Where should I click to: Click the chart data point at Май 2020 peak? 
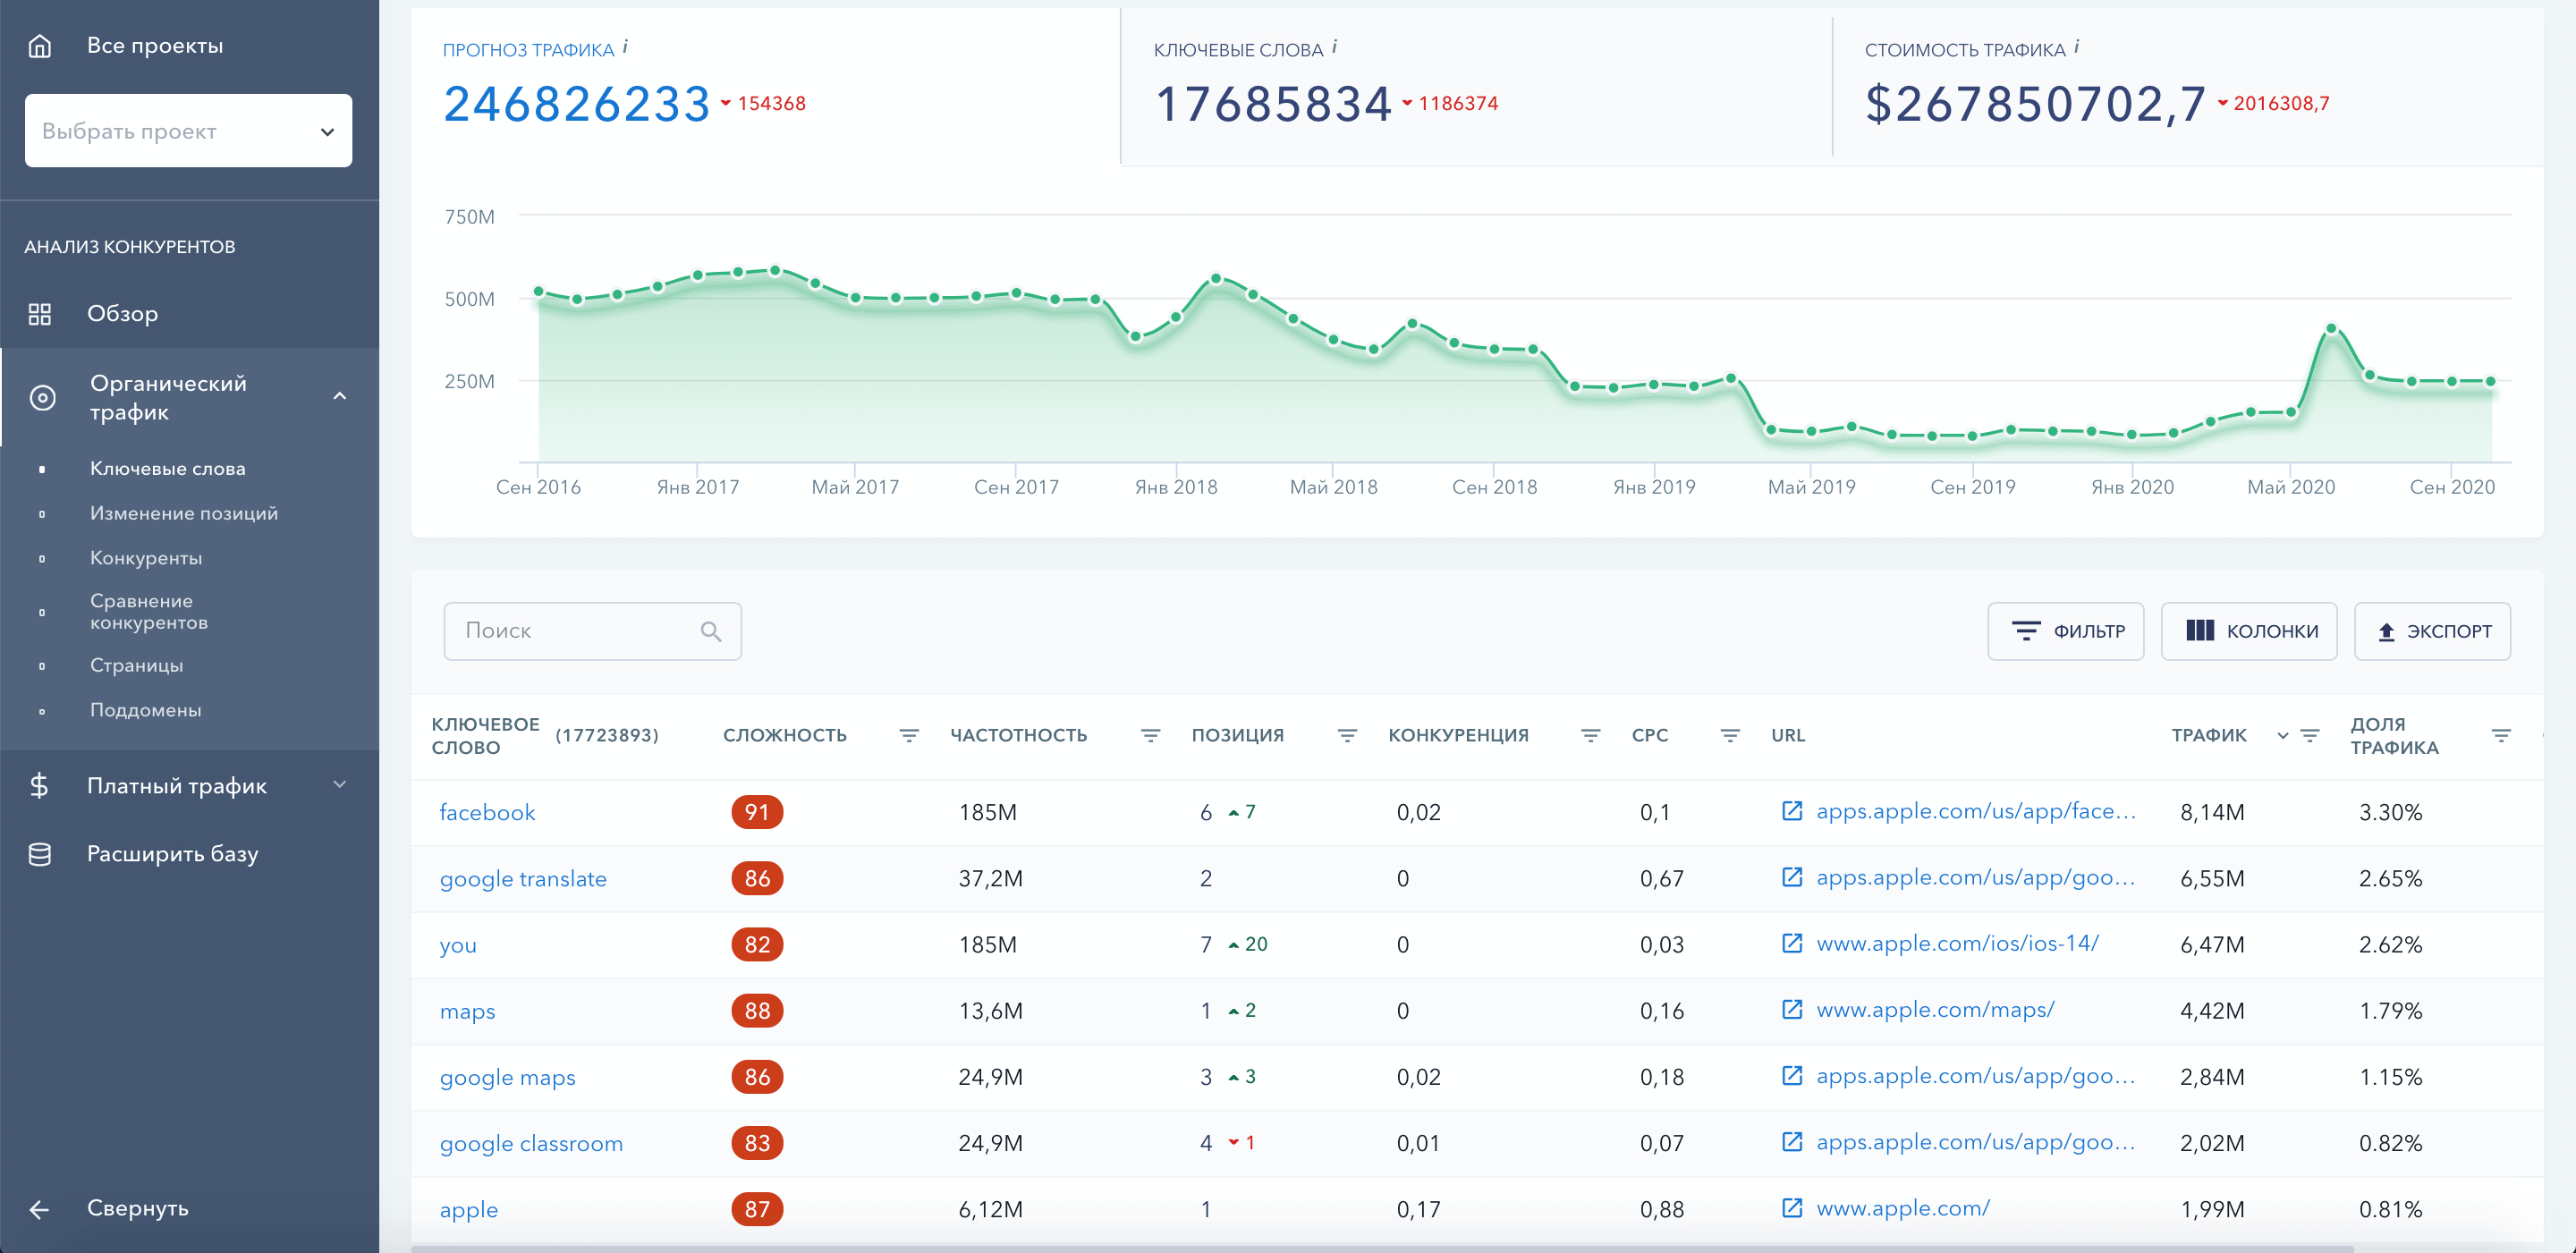point(2331,328)
